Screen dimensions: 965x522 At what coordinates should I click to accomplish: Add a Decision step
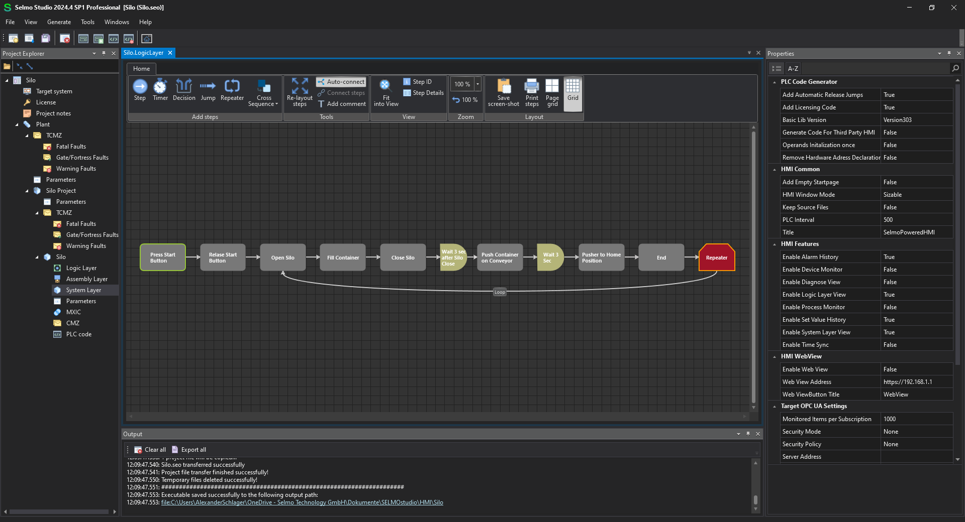pos(184,90)
